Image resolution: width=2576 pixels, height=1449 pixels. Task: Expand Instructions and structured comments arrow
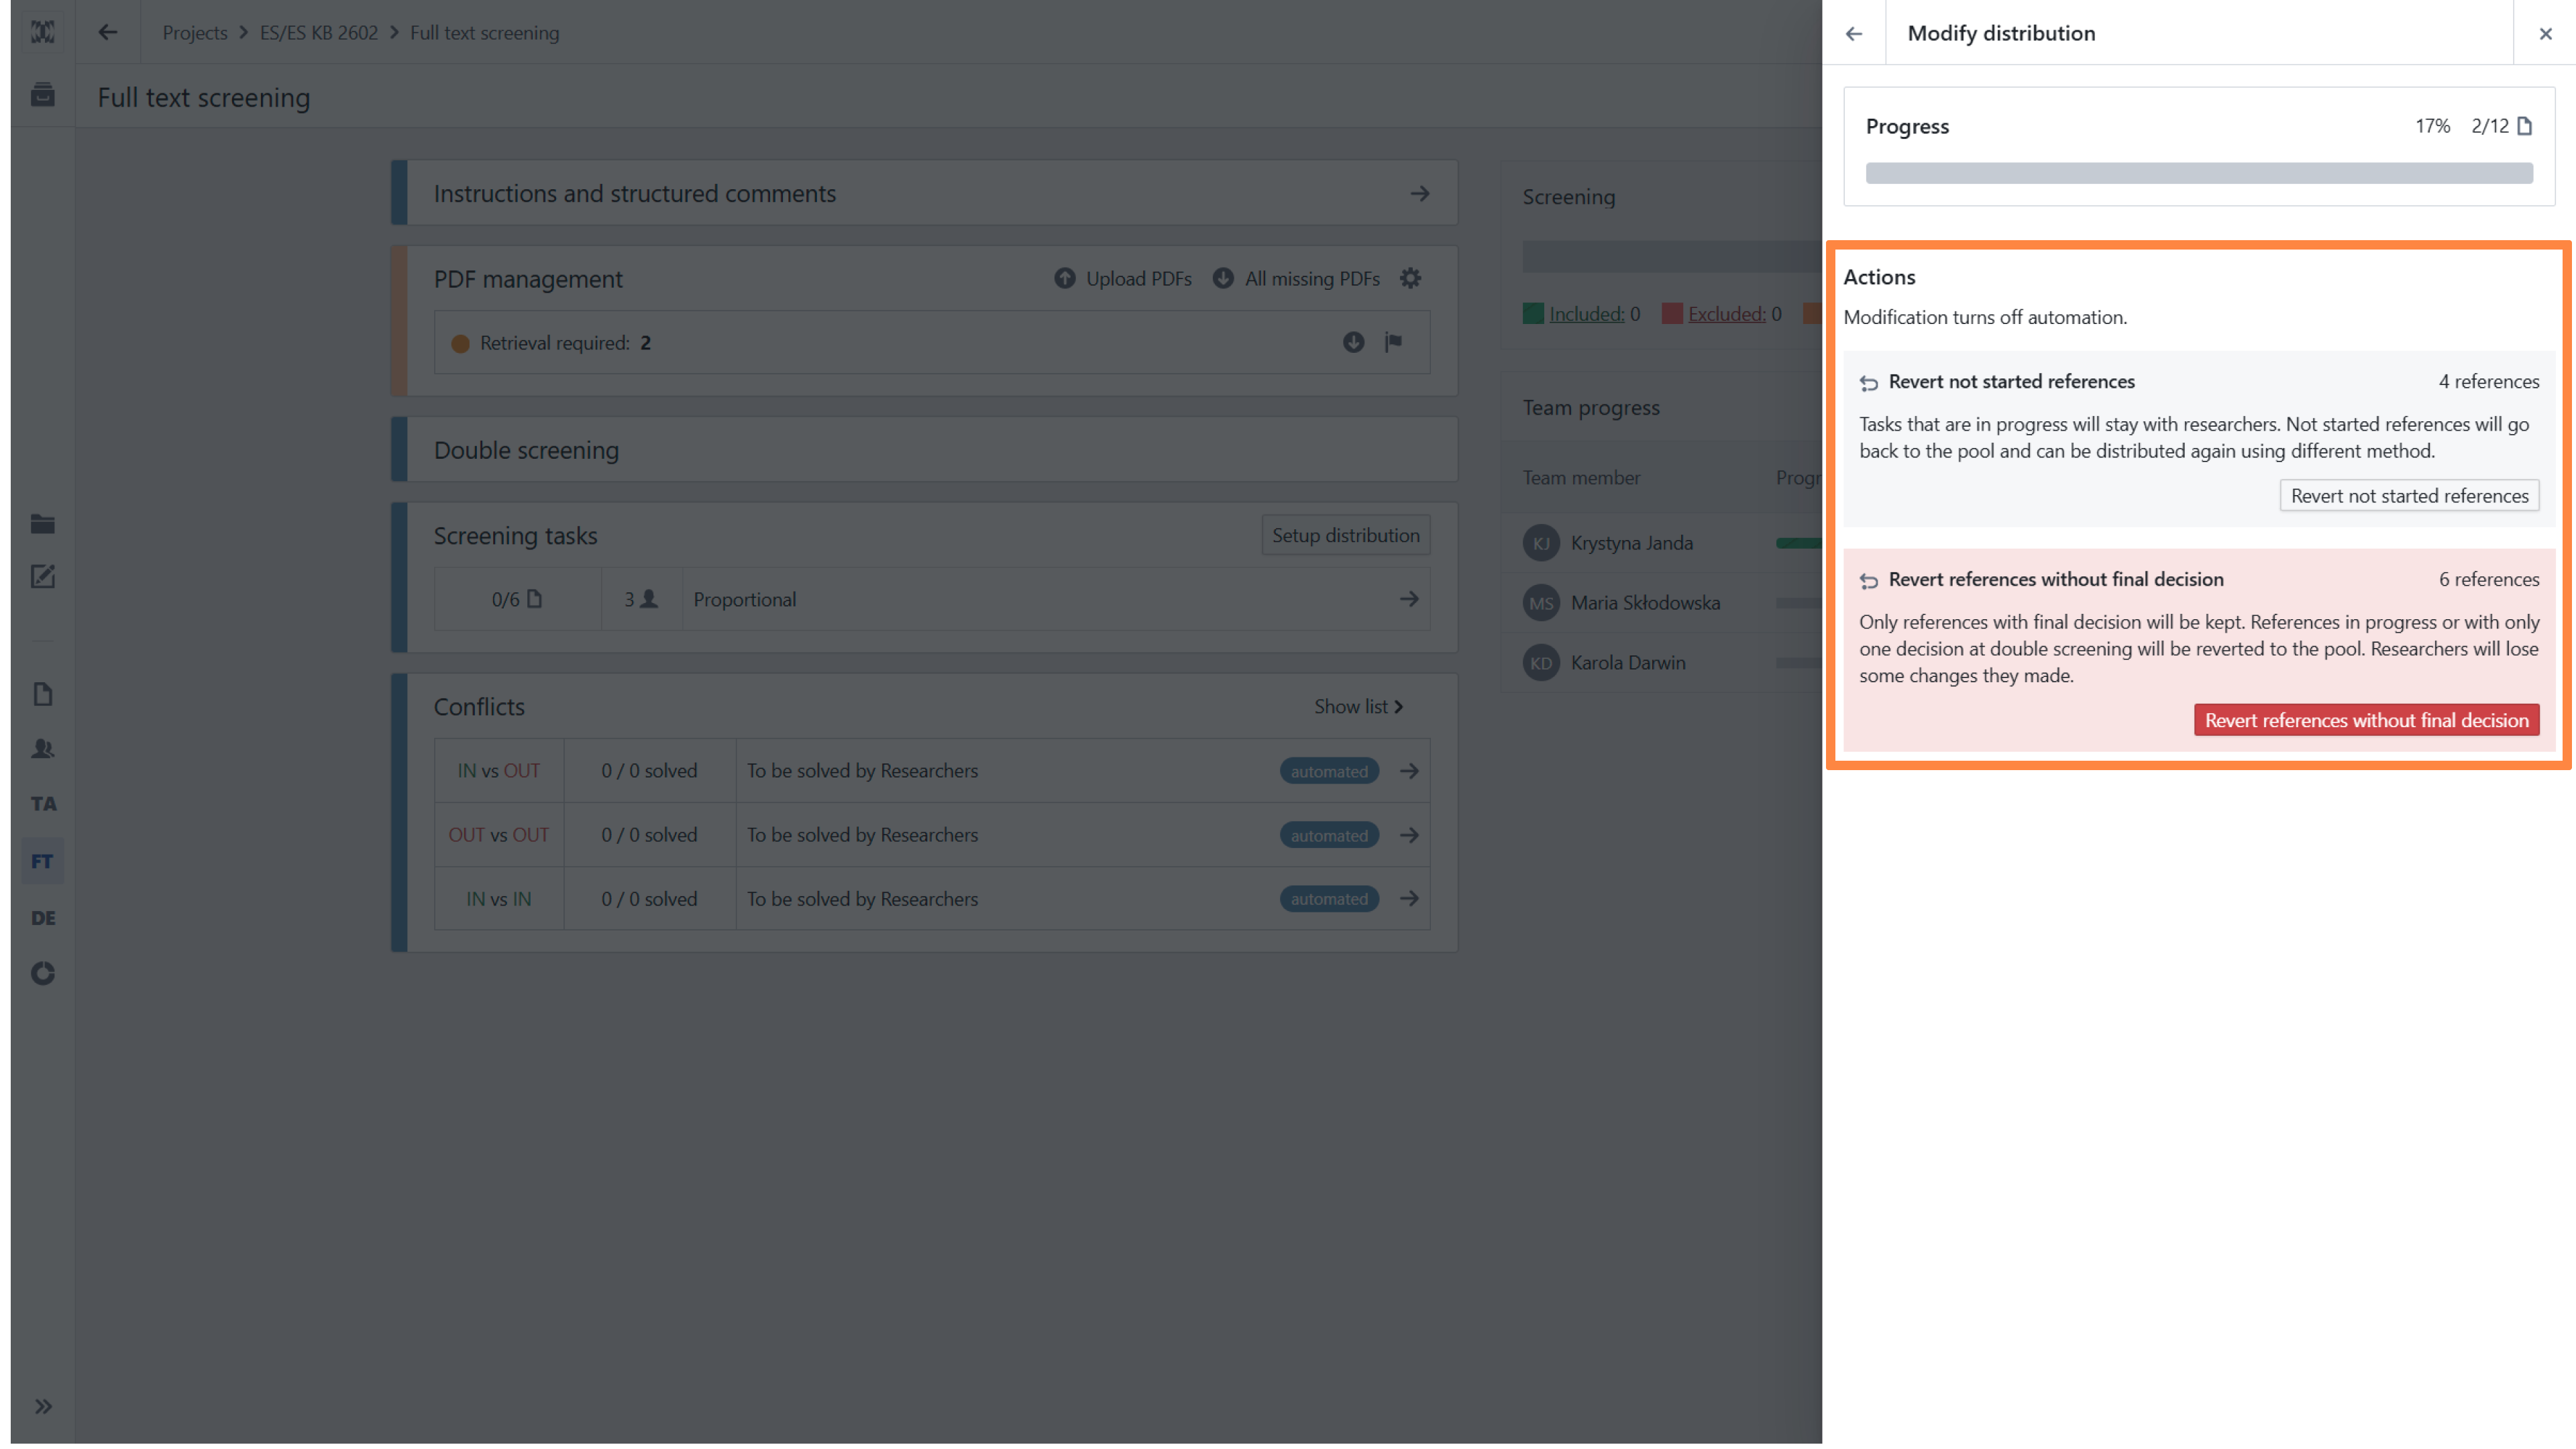(x=1419, y=193)
